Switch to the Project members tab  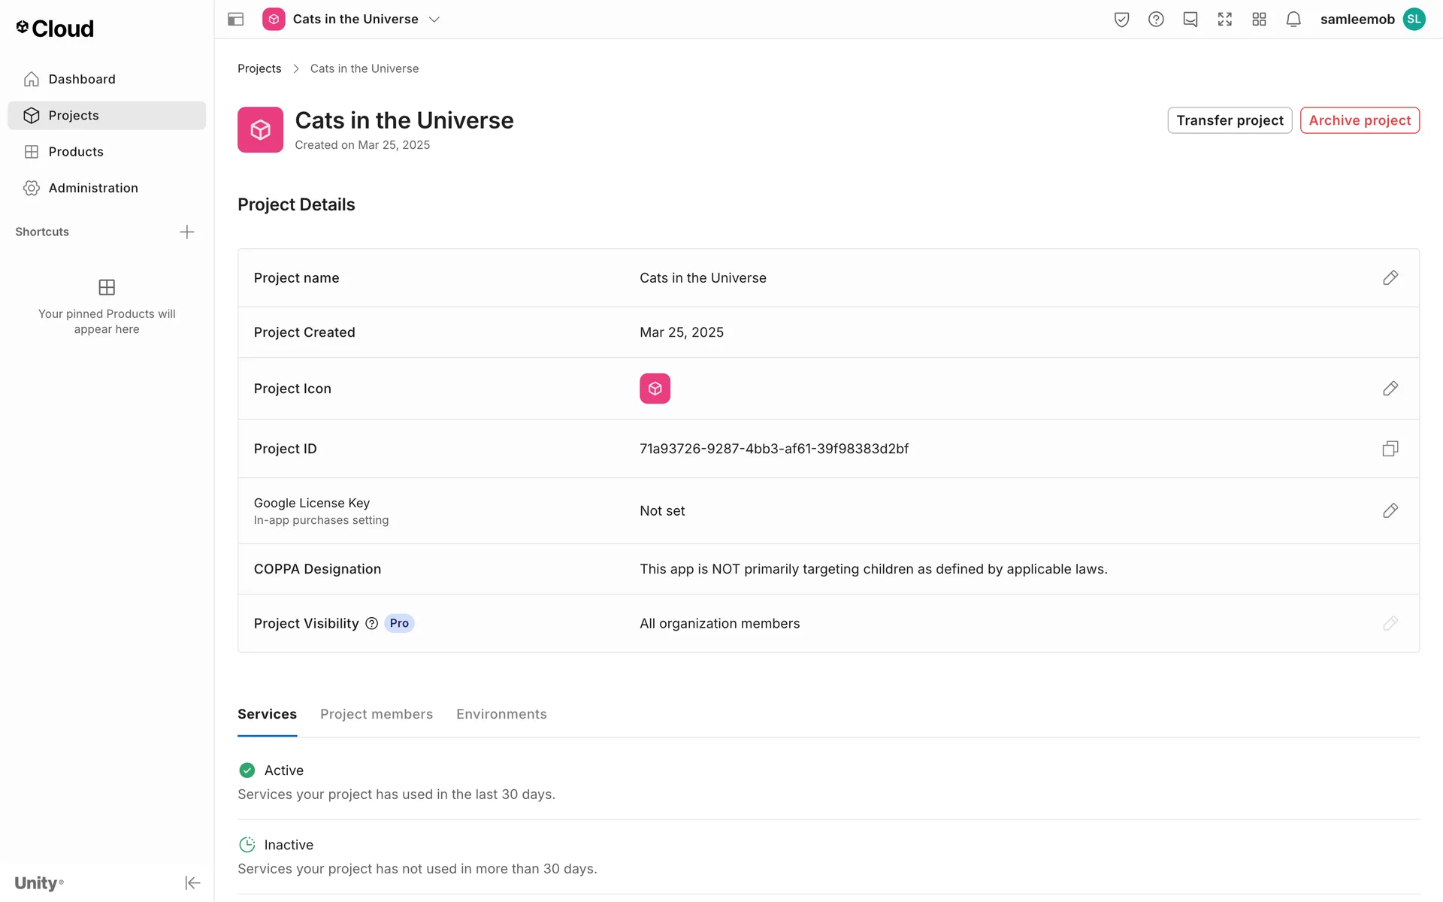click(x=376, y=714)
